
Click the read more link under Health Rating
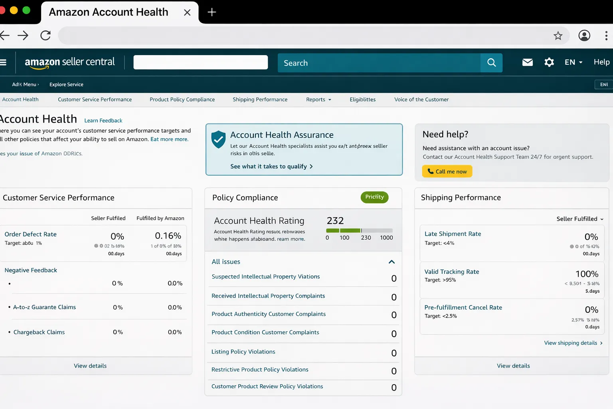coord(291,239)
